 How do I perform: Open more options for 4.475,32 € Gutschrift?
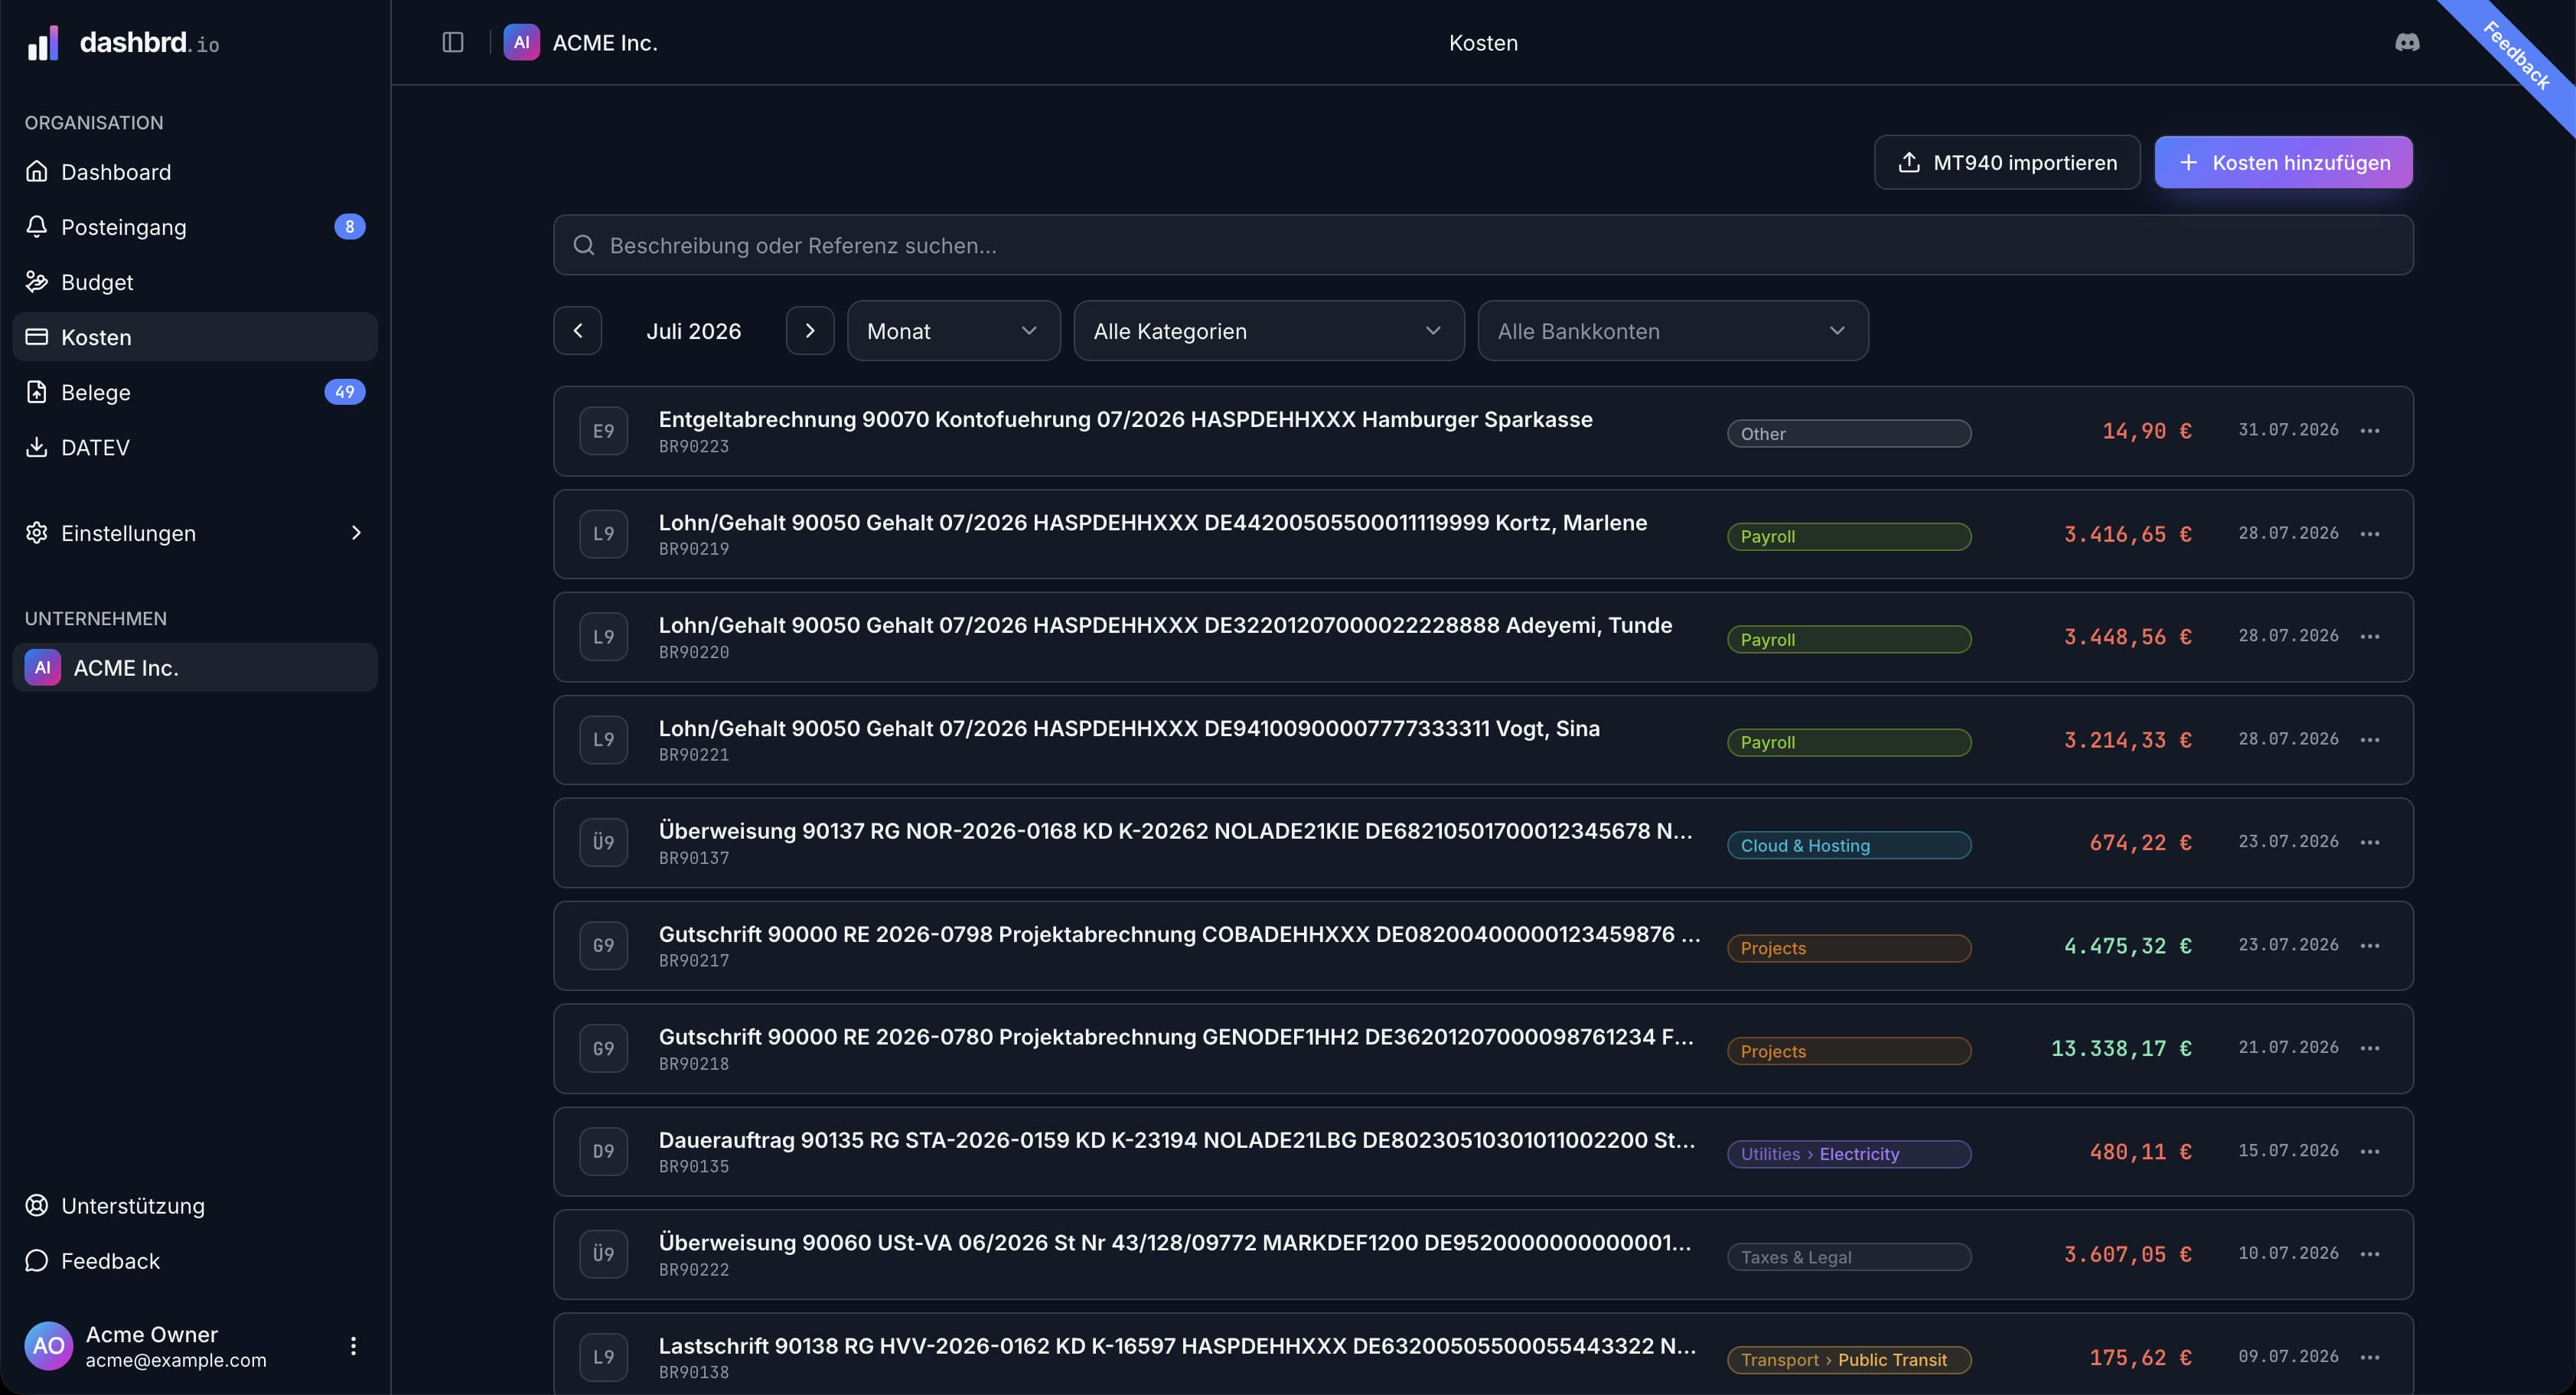[2370, 946]
